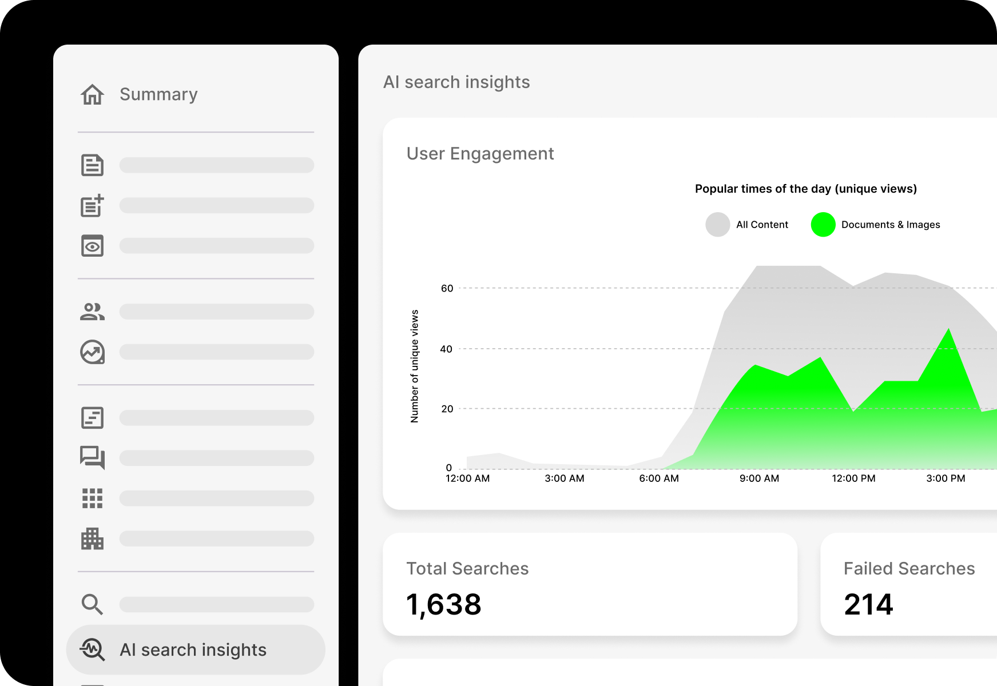Click the placeholder bar beside search icon
Viewport: 997px width, 686px height.
(x=217, y=604)
